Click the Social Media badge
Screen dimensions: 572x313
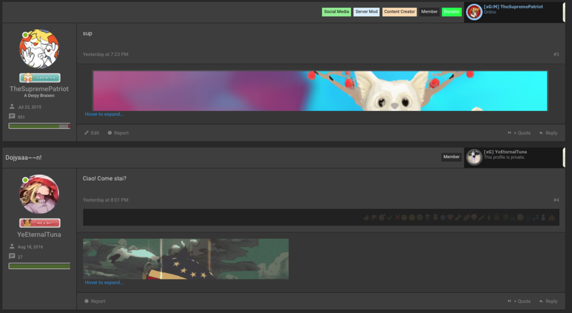[336, 11]
